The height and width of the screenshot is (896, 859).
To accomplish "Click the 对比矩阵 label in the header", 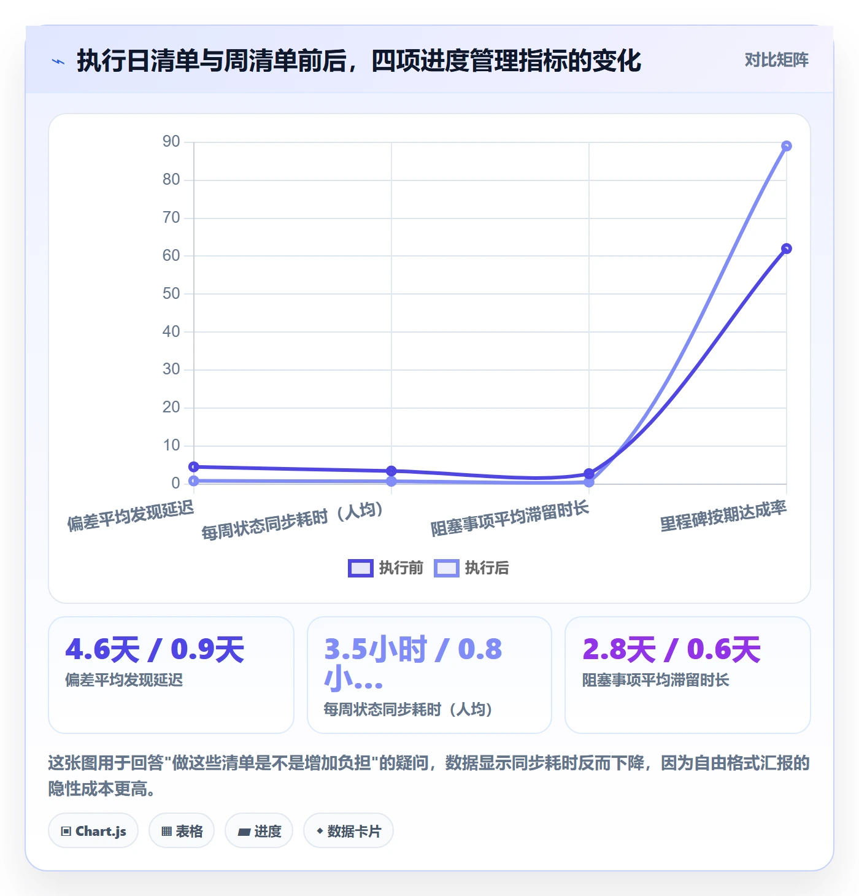I will [x=776, y=60].
